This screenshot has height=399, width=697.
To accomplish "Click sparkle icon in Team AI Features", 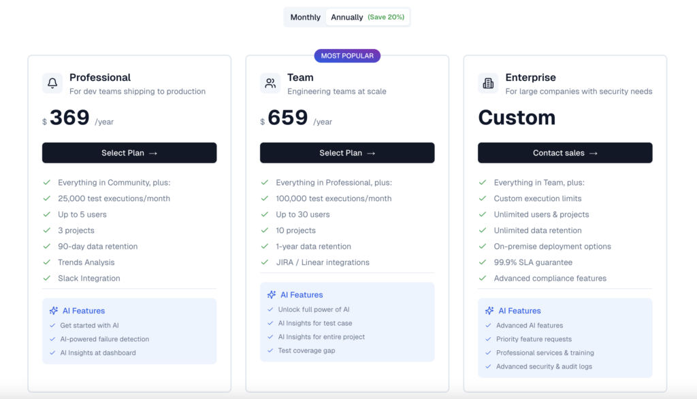I will [x=272, y=295].
